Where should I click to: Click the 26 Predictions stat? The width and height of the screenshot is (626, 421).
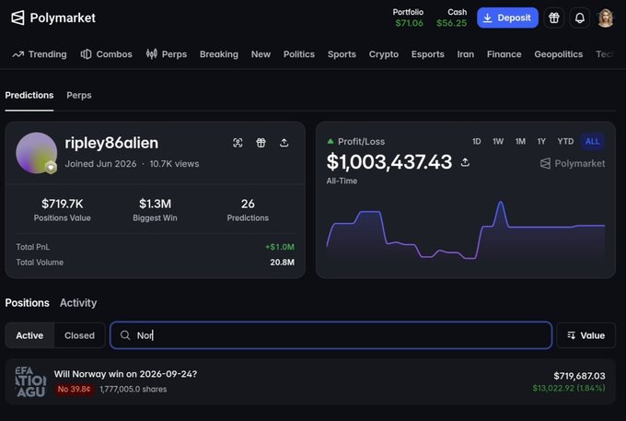pyautogui.click(x=248, y=210)
